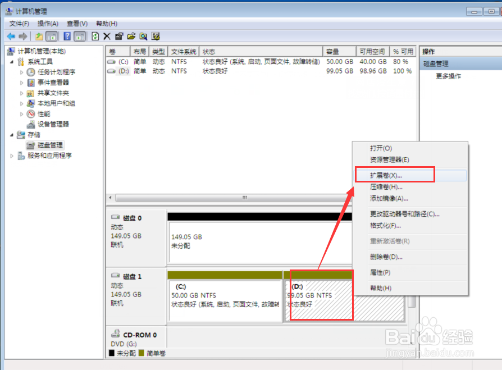Screen dimensions: 502x370
Task: Click the Delete X toolbar icon
Action: (107, 36)
